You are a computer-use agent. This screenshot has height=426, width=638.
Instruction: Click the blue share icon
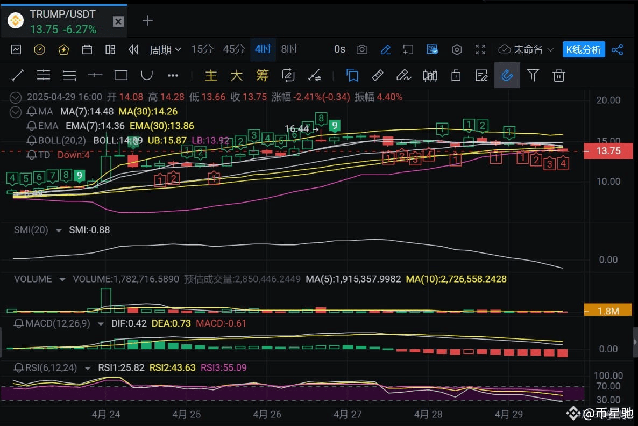(617, 49)
